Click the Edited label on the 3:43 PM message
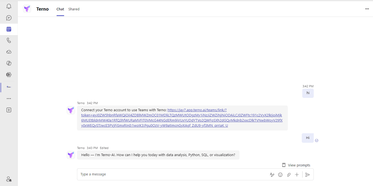This screenshot has width=373, height=186. click(104, 148)
